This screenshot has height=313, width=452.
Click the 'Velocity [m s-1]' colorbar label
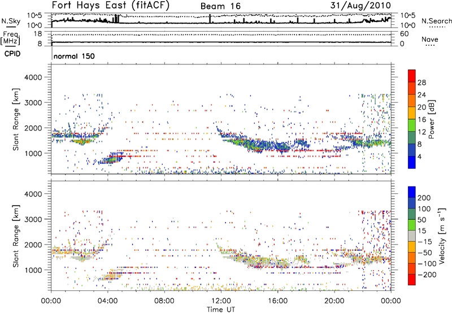click(442, 236)
